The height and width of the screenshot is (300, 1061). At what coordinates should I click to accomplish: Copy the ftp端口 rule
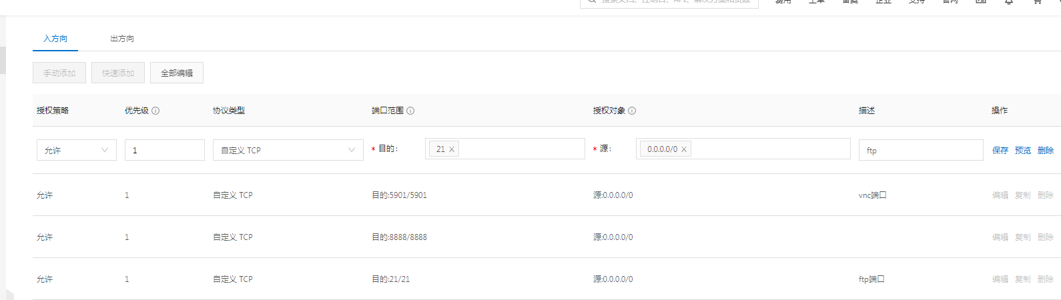pos(1023,279)
